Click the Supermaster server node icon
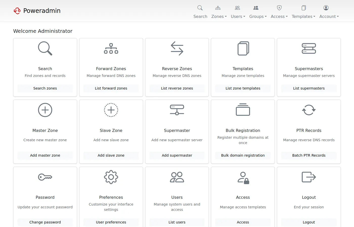Viewport: 354px width, 227px height. (x=177, y=110)
